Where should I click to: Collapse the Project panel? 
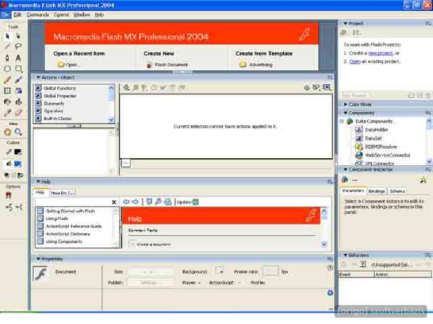[x=345, y=24]
